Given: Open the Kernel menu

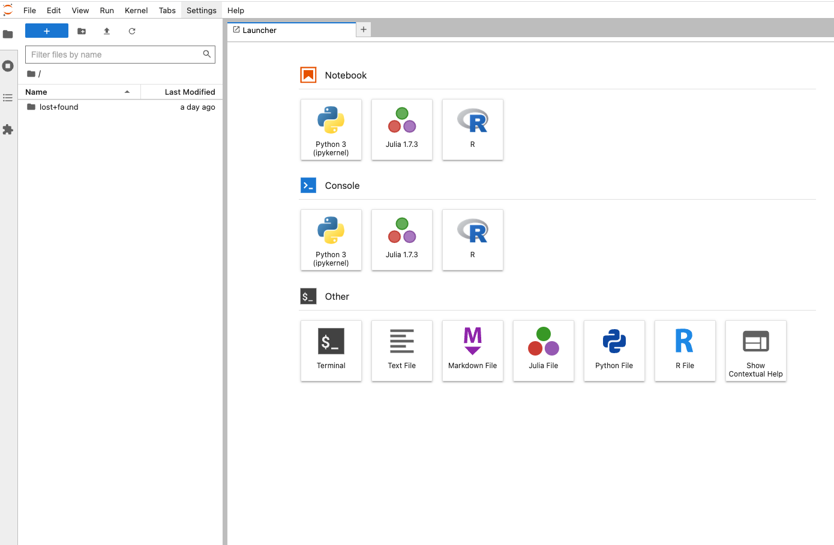Looking at the screenshot, I should (x=136, y=10).
